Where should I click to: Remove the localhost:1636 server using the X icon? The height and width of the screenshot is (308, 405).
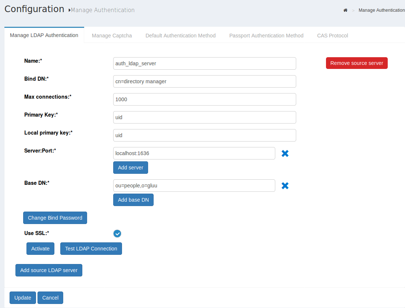pos(285,153)
